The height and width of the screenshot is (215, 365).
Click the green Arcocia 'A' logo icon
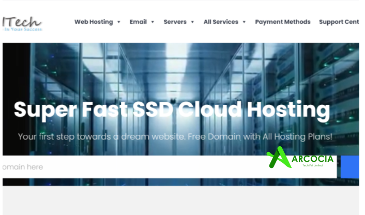tap(278, 158)
